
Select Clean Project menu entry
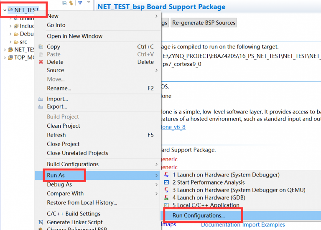click(63, 126)
